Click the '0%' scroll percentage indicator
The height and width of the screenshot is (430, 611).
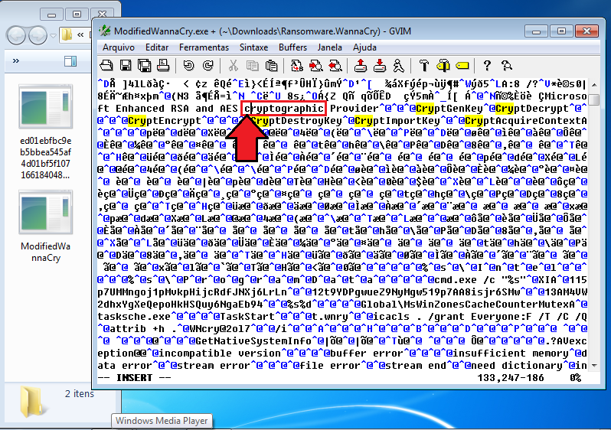(x=575, y=378)
